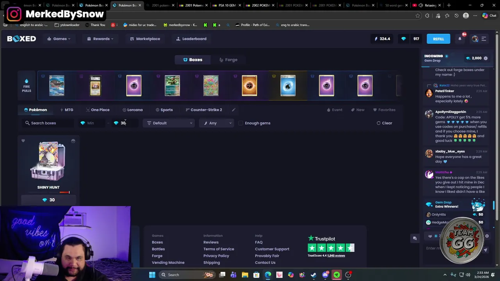Open the Vending Machine footer link

(168, 263)
